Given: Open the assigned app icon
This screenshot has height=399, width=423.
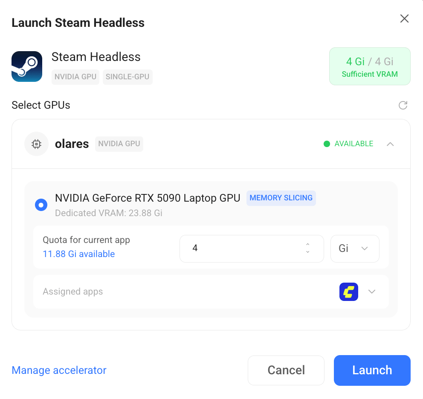Looking at the screenshot, I should (x=348, y=292).
